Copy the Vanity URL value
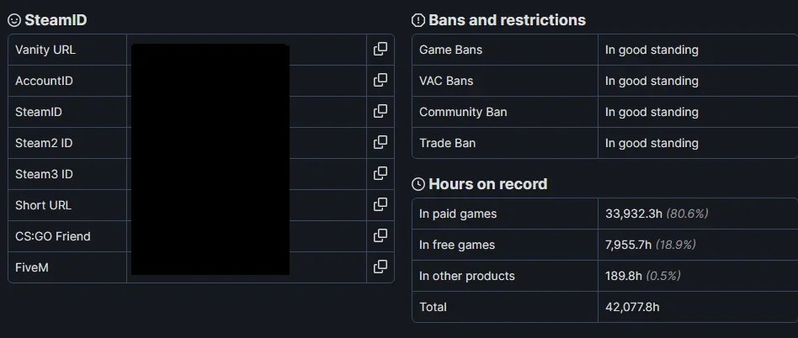 coord(380,50)
